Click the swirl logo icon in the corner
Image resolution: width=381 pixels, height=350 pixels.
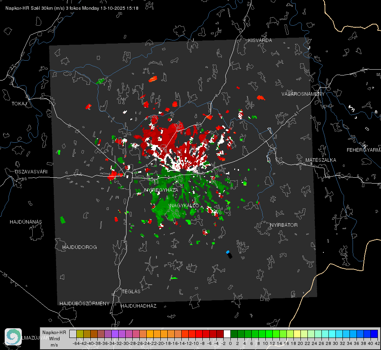tap(13, 337)
